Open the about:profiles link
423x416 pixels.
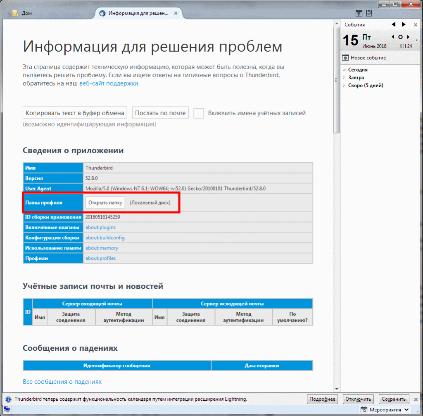click(x=100, y=258)
